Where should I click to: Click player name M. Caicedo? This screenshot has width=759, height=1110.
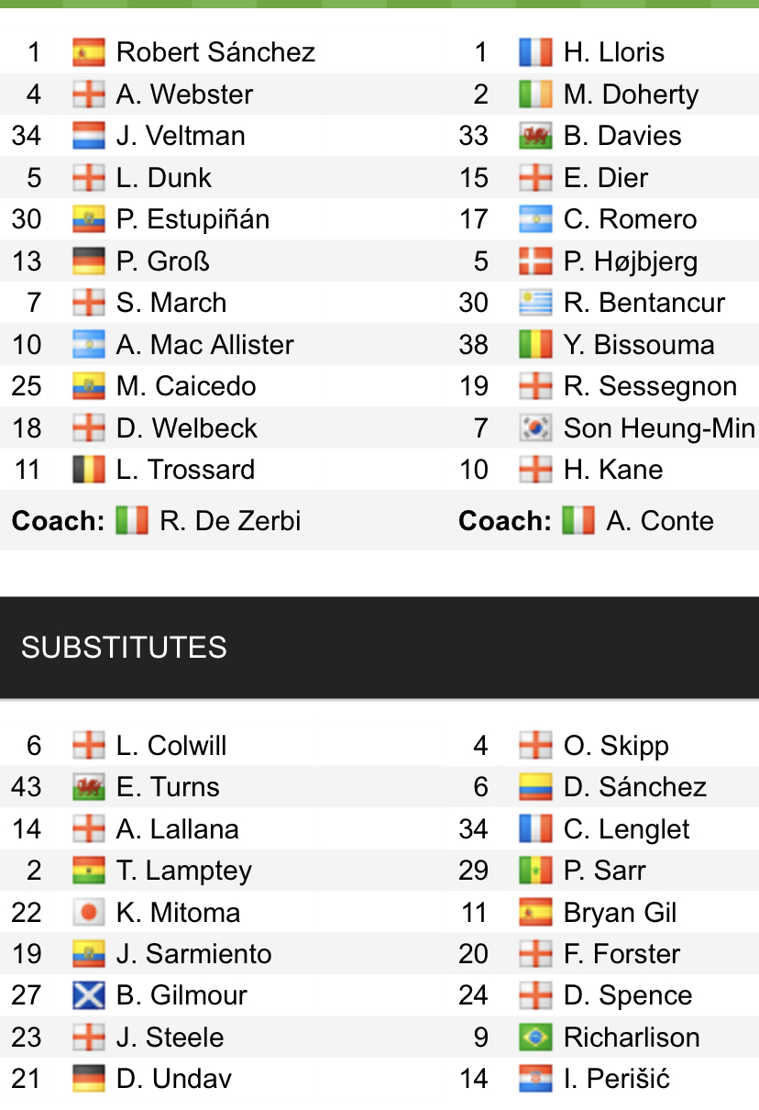(186, 386)
